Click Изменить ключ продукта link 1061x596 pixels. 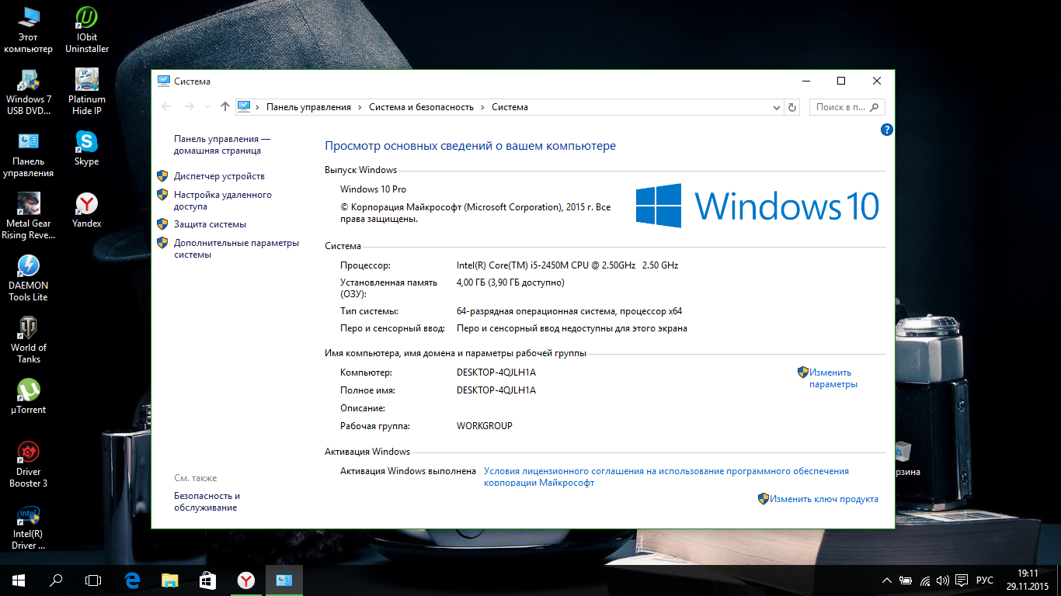[x=824, y=499]
